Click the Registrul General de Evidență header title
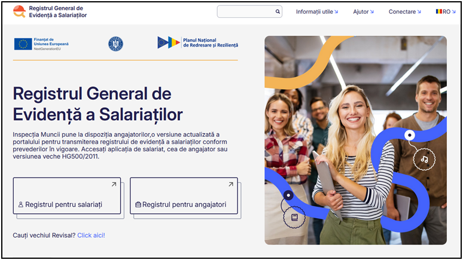Image resolution: width=463 pixels, height=260 pixels. click(58, 11)
